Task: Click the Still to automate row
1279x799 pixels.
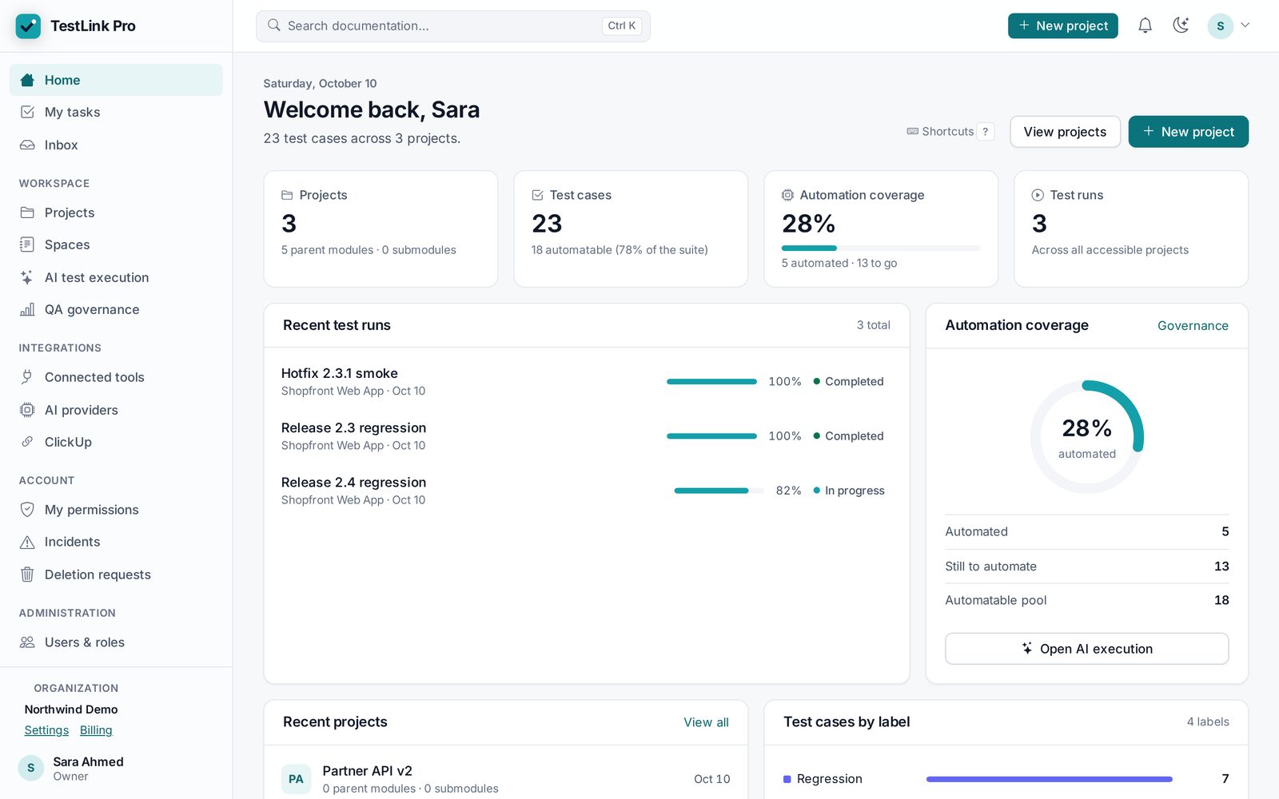Action: (x=1086, y=566)
